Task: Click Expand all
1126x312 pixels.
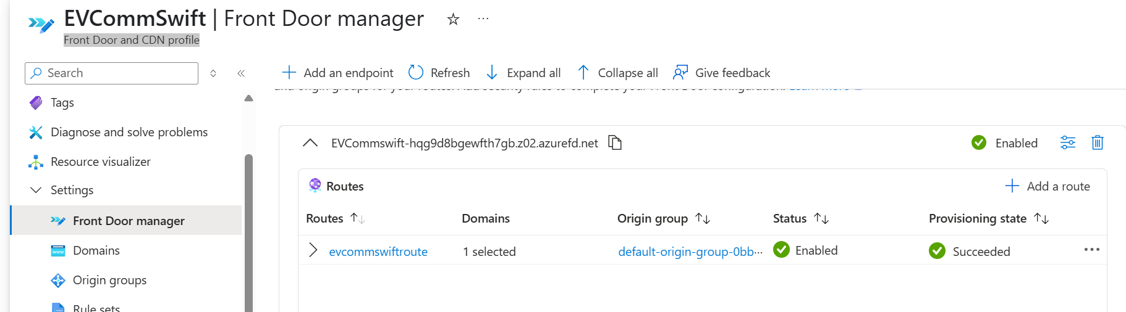Action: [523, 73]
